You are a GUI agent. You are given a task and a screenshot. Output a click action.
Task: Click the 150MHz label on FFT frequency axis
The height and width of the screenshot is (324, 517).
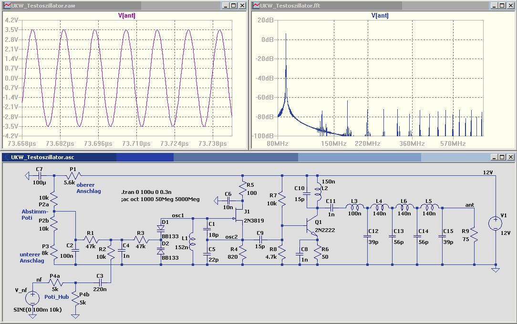334,143
